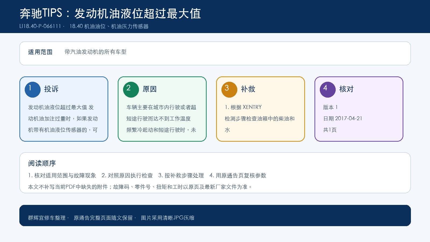
Task: Click line 机带有机油液位传感器的,可
Action: [63, 130]
